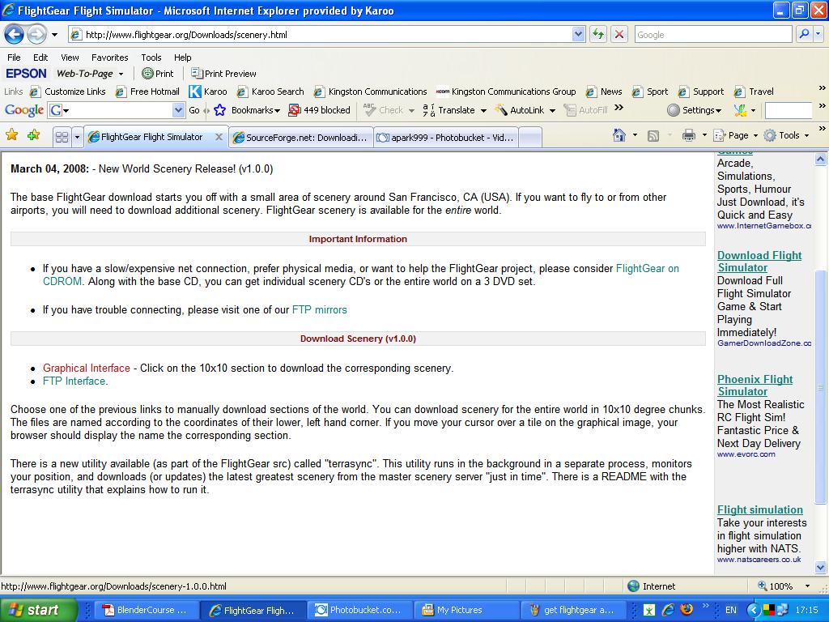Click the Firefox icon in system tray
Viewport: 829px width, 622px height.
coord(687,609)
